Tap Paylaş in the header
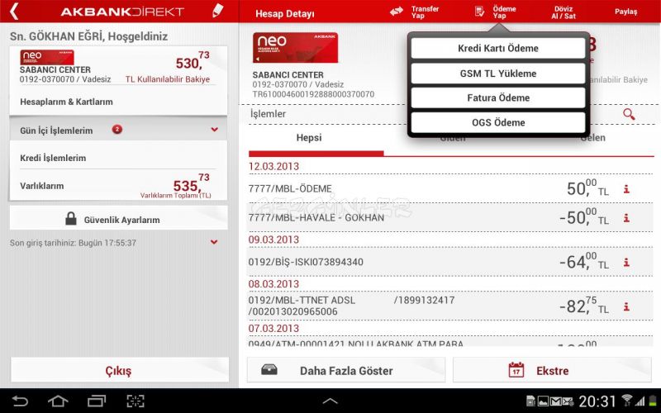 (x=625, y=12)
